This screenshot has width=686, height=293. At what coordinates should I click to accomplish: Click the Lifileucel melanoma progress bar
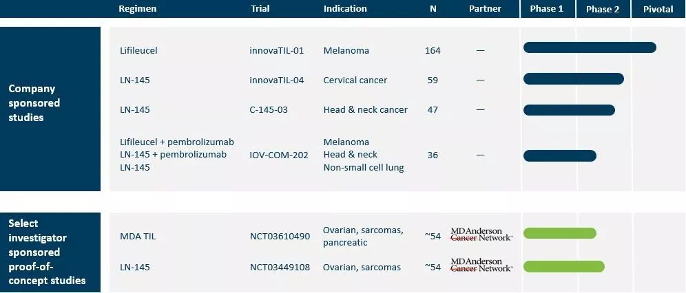[590, 47]
